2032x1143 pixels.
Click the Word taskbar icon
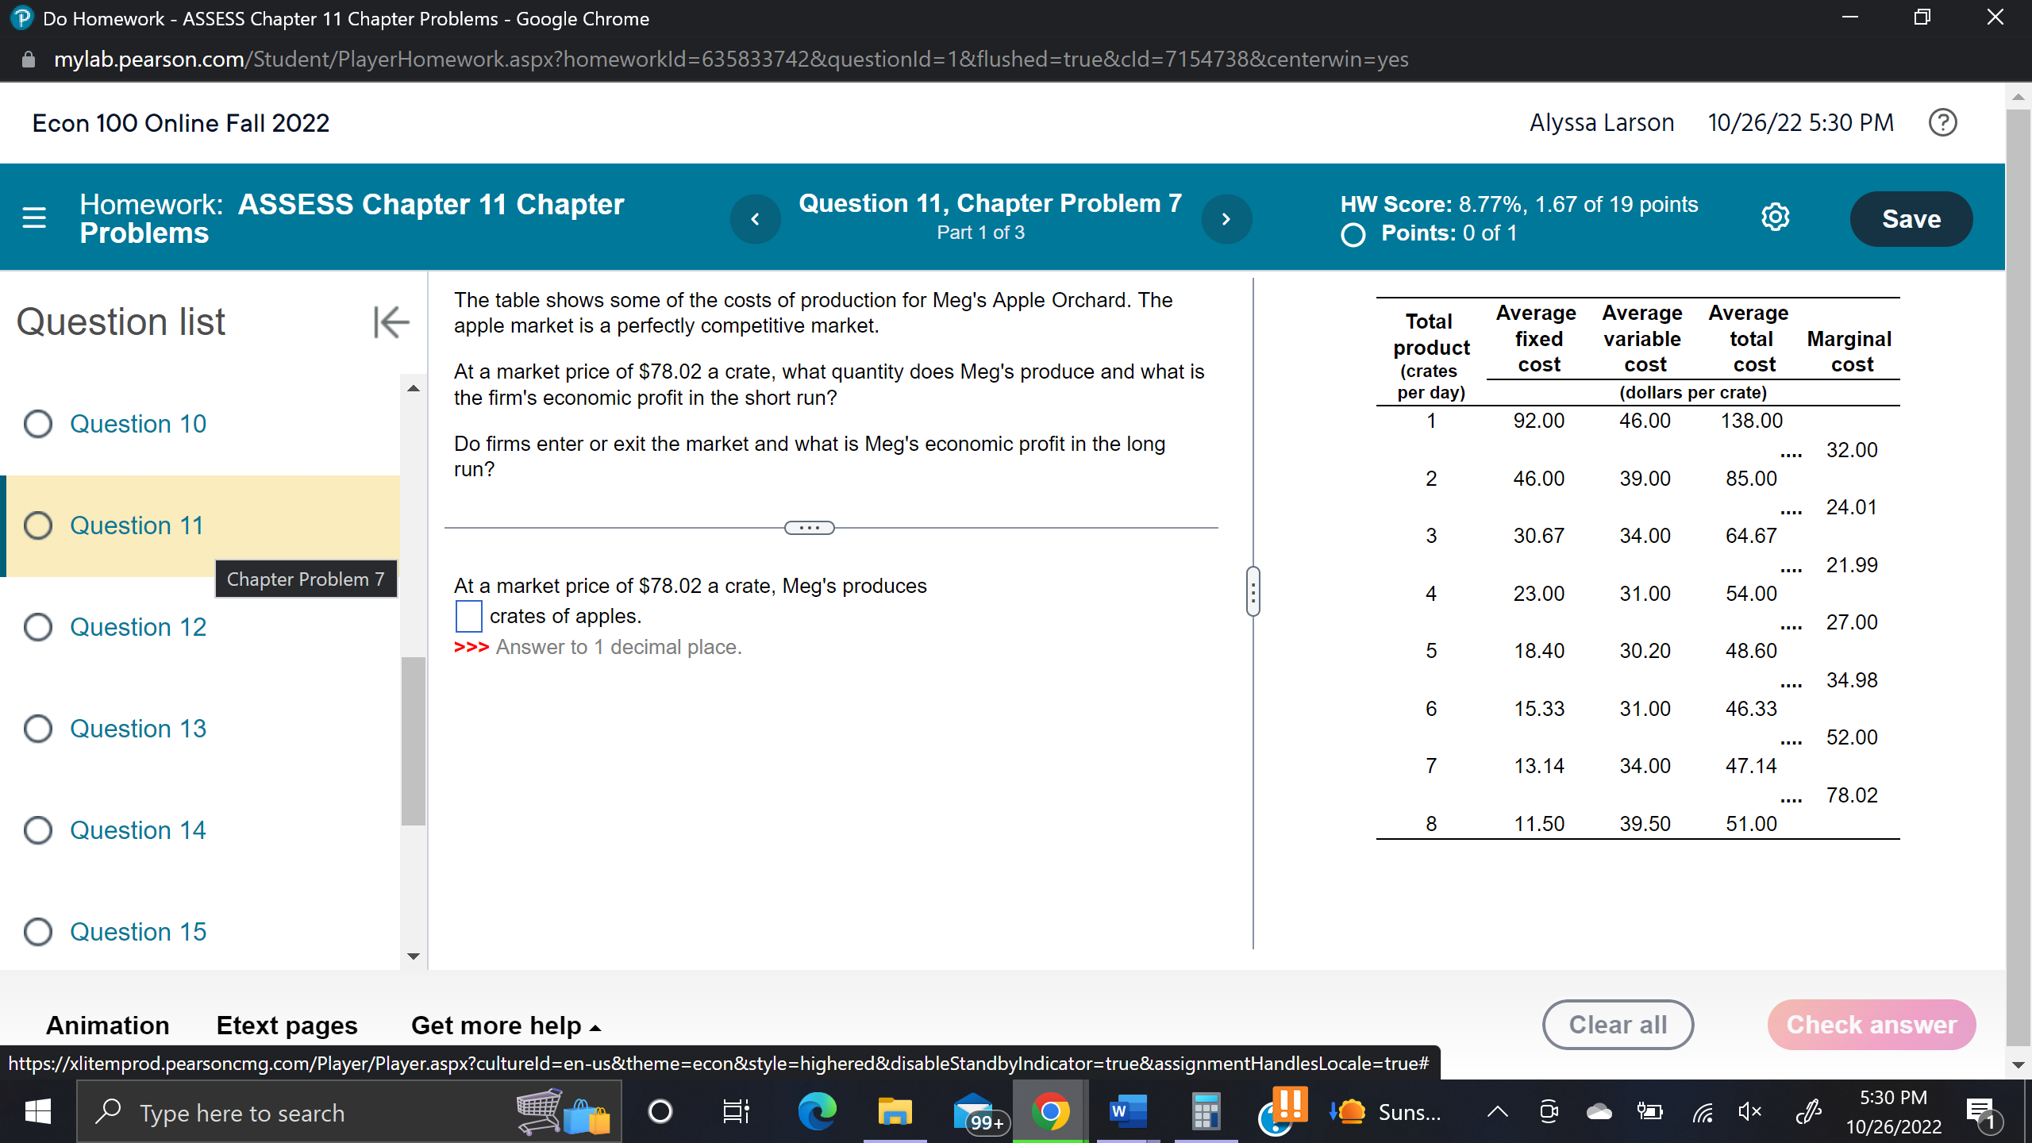(x=1127, y=1111)
